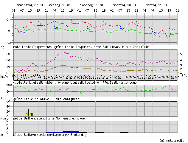Image resolution: width=188 pixels, height=143 pixels.
Task: Select the Sonntag 10.01. day label
Action: (x=125, y=5)
